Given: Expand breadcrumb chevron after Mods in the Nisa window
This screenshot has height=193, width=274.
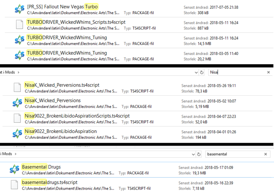Looking at the screenshot, I should tap(18, 72).
